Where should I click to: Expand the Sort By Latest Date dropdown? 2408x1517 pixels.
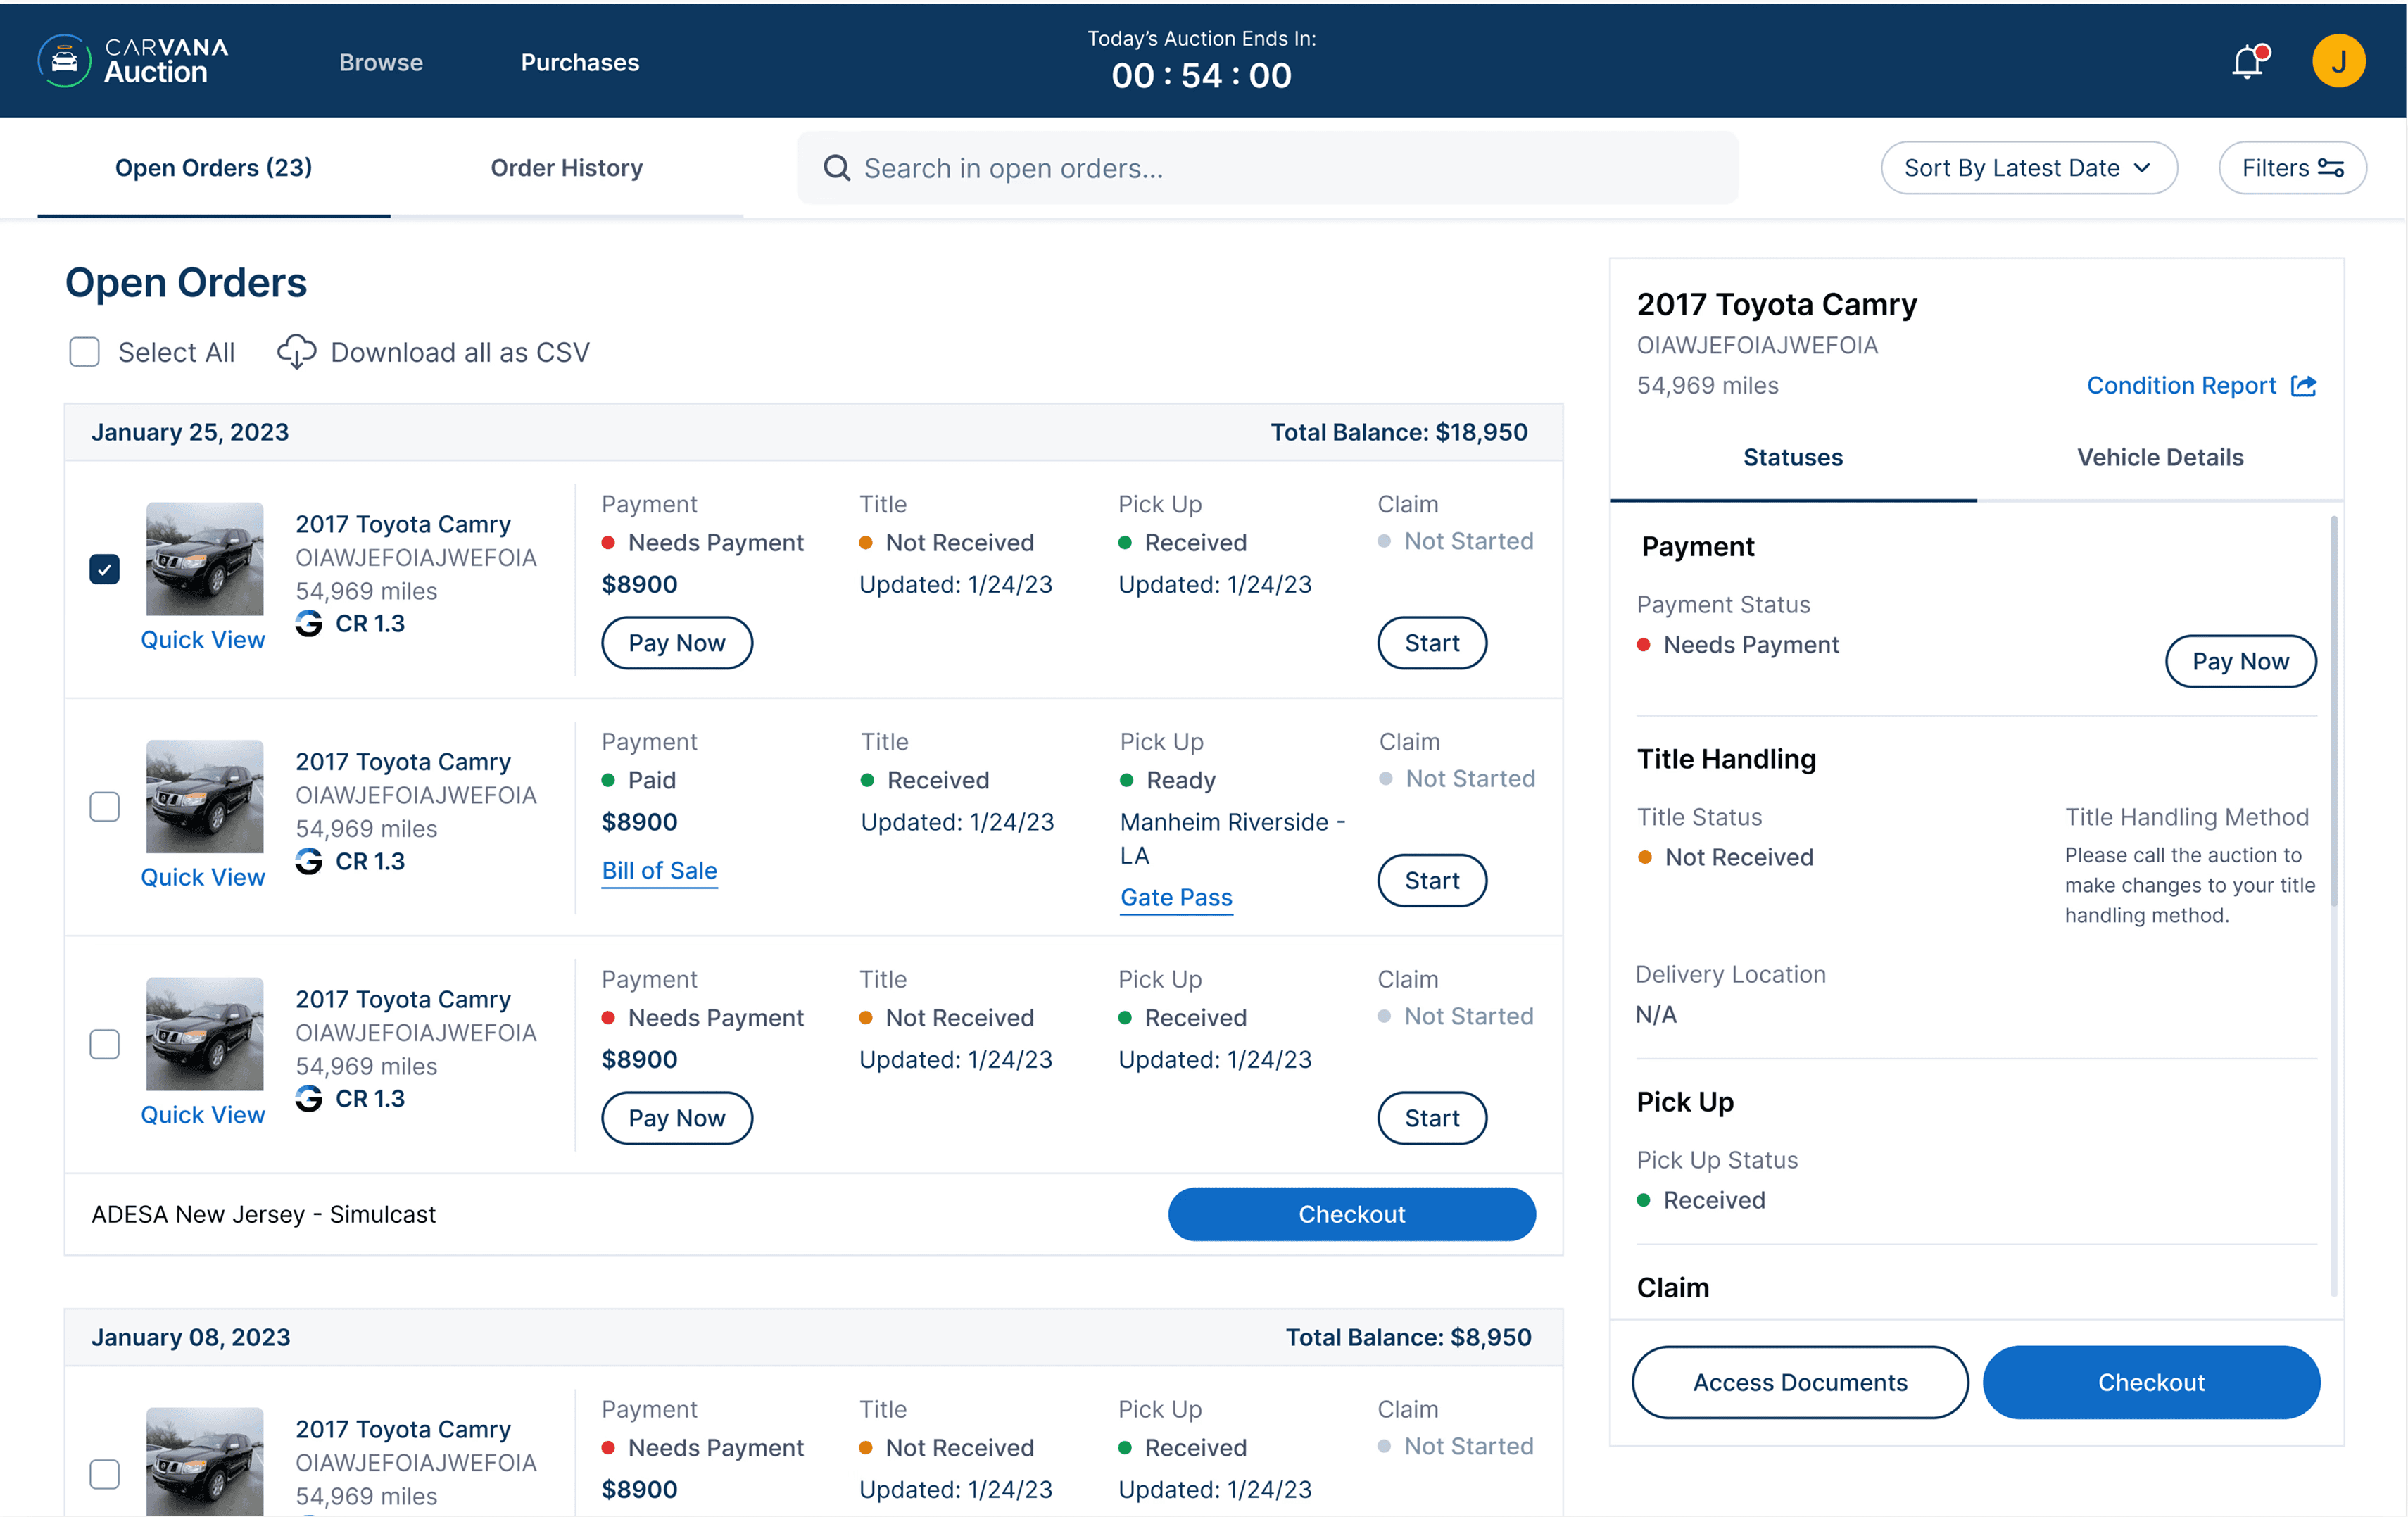click(x=2028, y=168)
